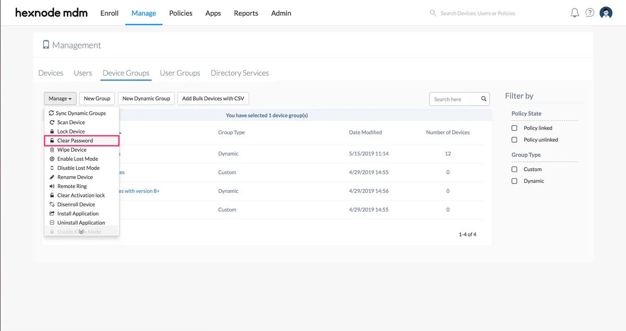Click the user profile avatar
Viewport: 626px width, 331px height.
606,13
